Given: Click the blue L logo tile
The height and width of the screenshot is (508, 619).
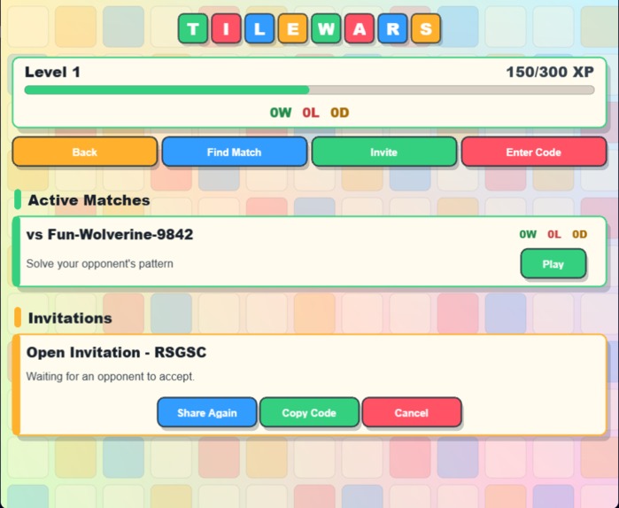Looking at the screenshot, I should coord(259,28).
